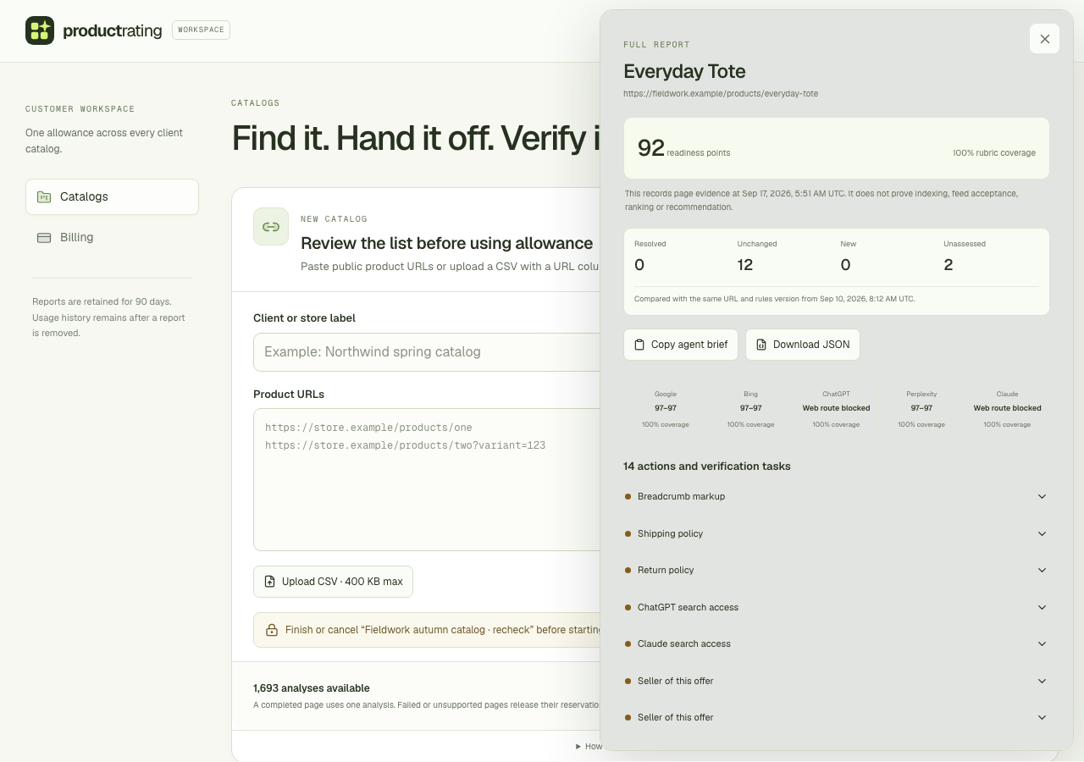This screenshot has height=762, width=1084.
Task: Click the lock icon in the warning banner
Action: (272, 630)
